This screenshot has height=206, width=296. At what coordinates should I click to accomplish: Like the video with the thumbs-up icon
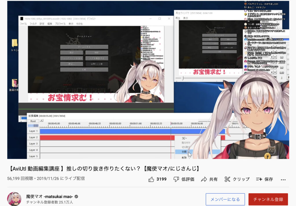pos(151,179)
